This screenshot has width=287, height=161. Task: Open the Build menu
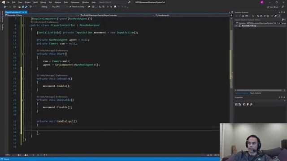(35, 2)
